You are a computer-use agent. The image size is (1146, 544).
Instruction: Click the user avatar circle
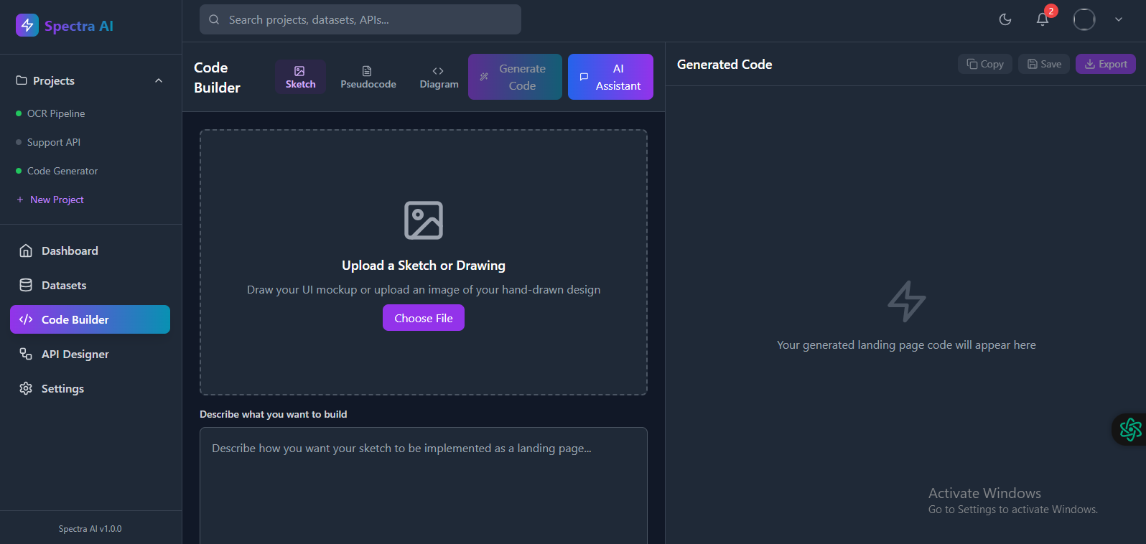pos(1084,19)
